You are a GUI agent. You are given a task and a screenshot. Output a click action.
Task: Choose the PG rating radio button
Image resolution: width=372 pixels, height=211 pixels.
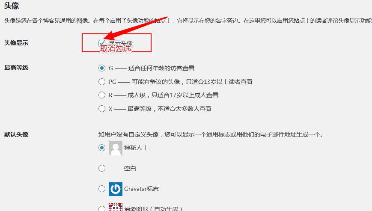coord(102,82)
